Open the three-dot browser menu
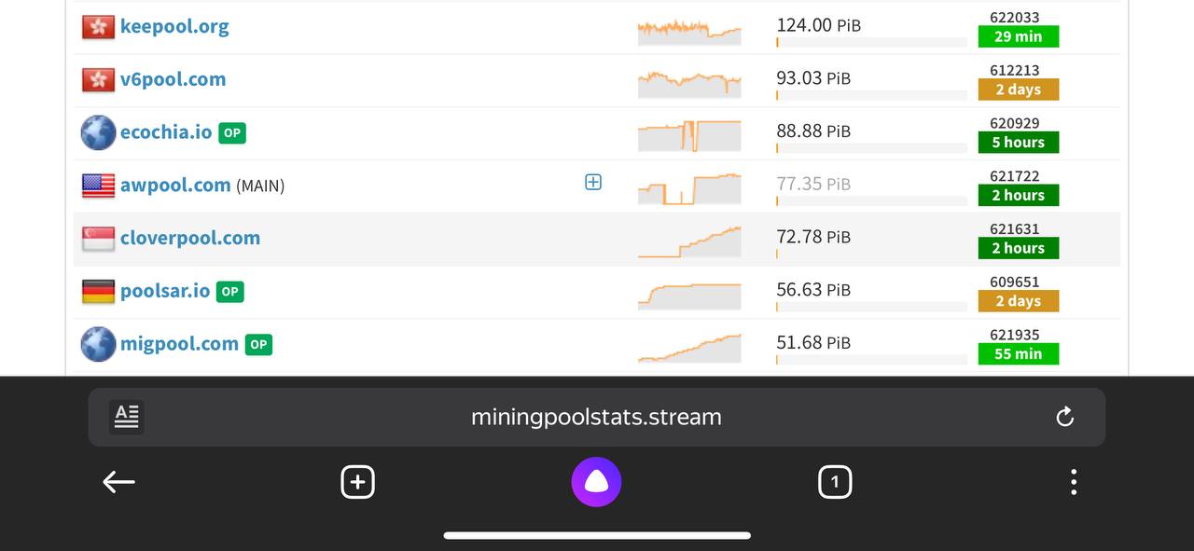 [x=1074, y=482]
